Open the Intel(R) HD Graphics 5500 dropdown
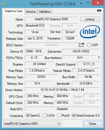The height and width of the screenshot is (130, 105). (32, 124)
